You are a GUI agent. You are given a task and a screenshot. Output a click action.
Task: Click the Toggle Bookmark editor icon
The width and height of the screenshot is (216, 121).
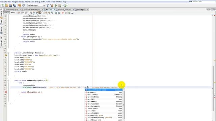pos(52,13)
